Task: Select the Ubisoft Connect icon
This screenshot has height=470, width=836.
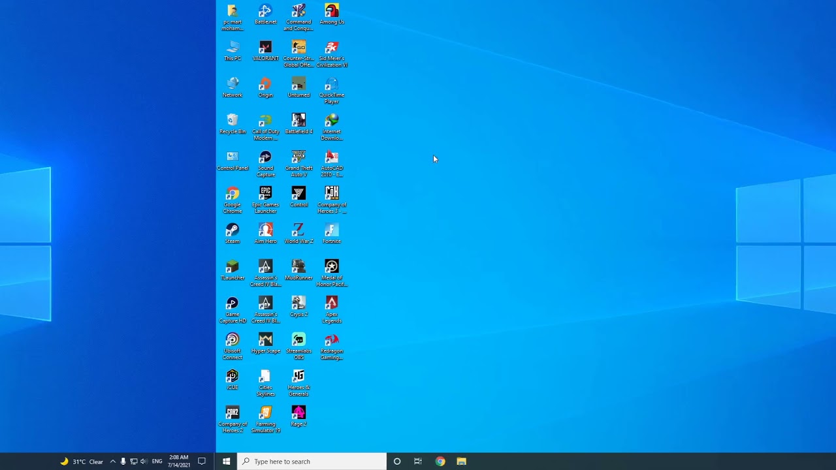Action: 233,347
